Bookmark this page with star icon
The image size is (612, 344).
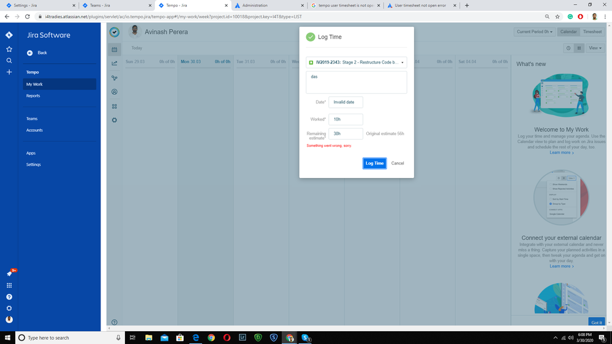tap(557, 17)
